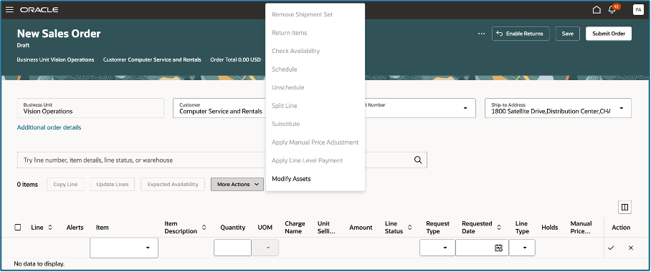This screenshot has height=272, width=651.
Task: Tick the select-all lines checkbox
Action: coord(18,227)
